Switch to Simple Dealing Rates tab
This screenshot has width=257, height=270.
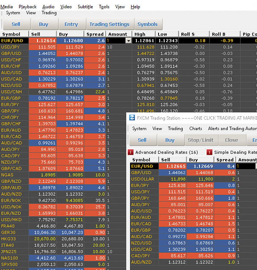point(235,152)
